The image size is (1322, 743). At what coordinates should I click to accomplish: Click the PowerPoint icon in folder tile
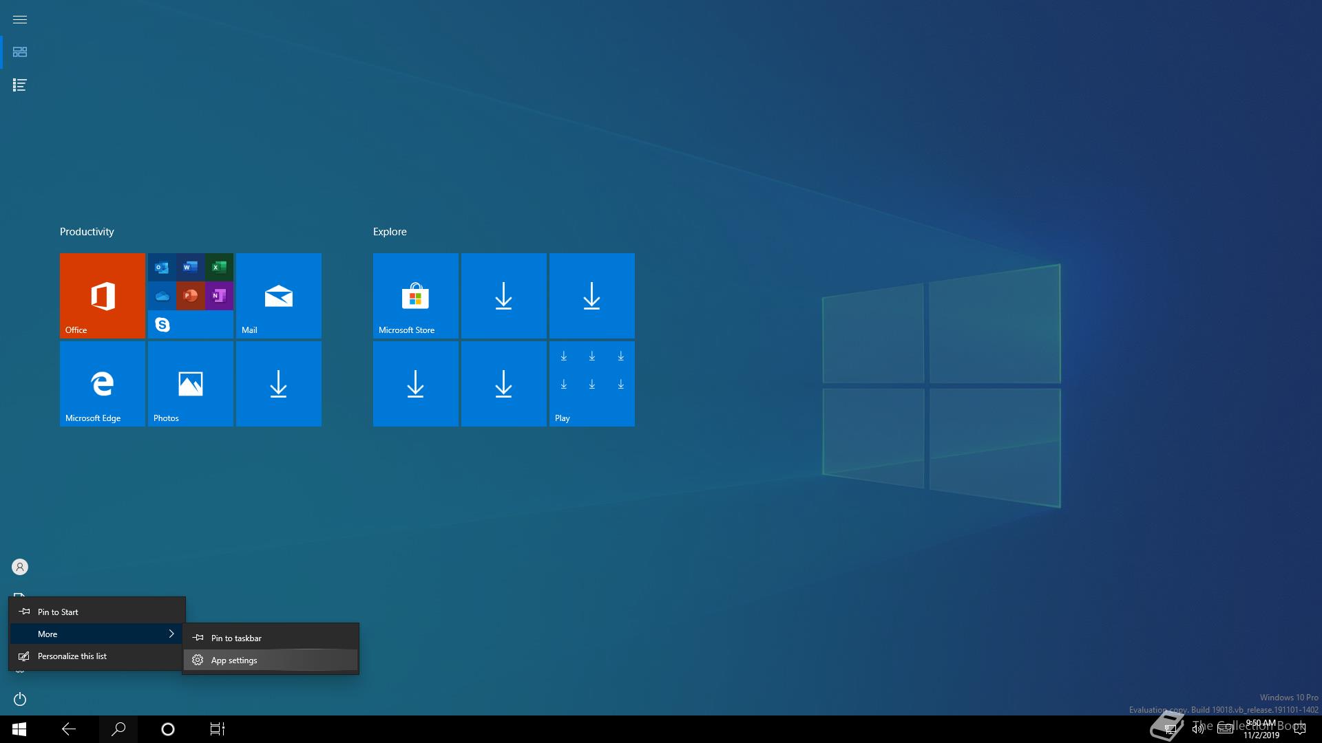[191, 296]
